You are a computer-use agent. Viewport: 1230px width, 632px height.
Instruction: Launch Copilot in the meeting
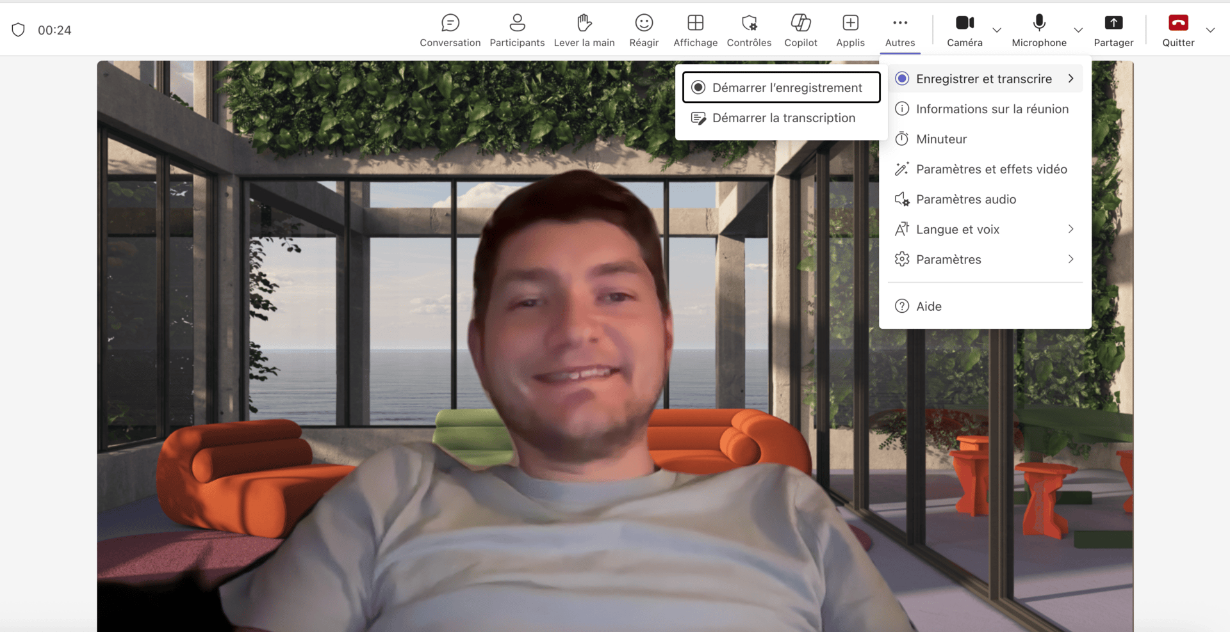801,30
